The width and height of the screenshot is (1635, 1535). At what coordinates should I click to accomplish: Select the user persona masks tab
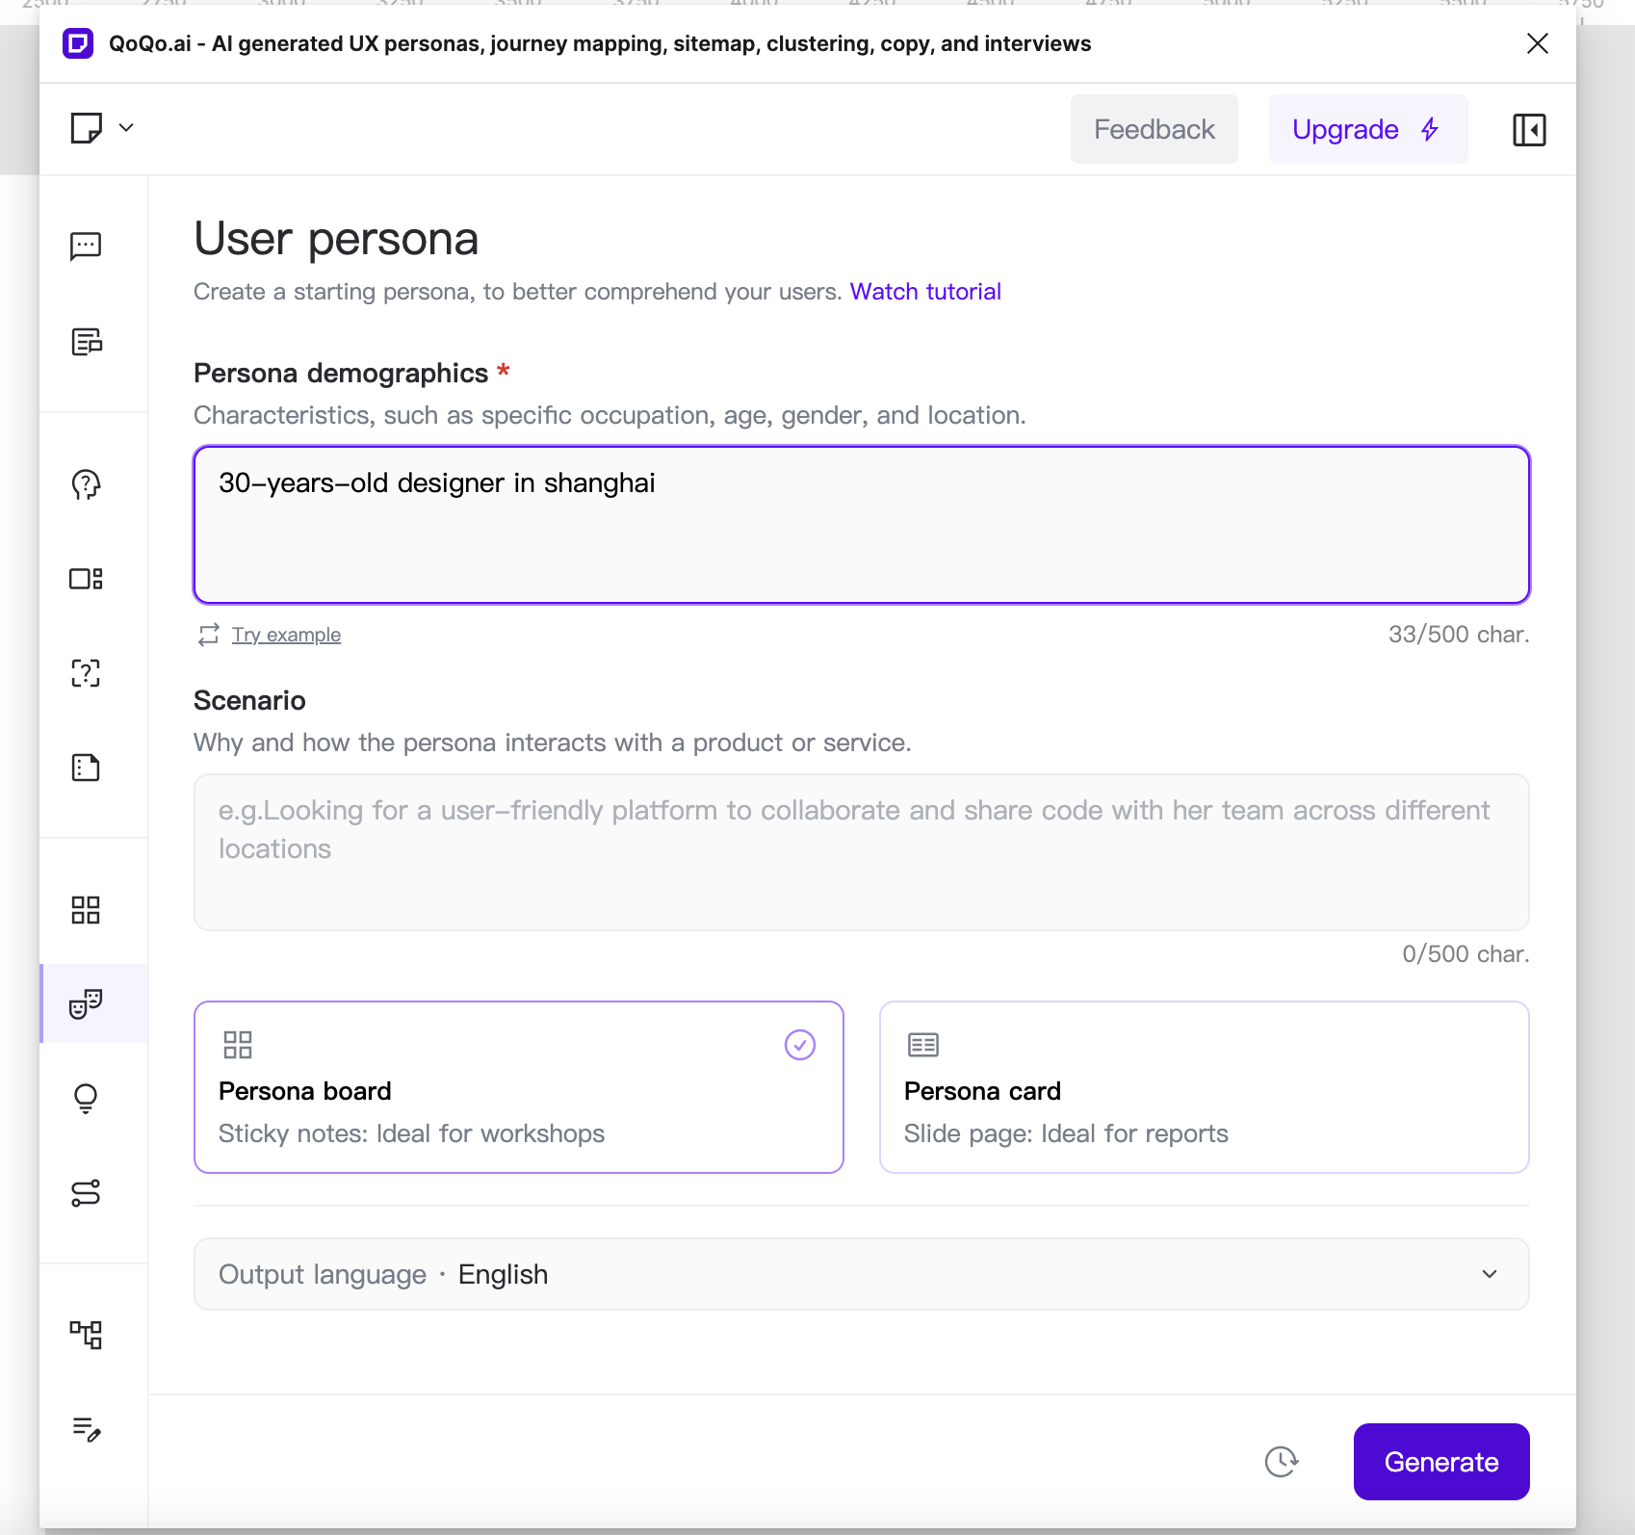click(x=86, y=1004)
